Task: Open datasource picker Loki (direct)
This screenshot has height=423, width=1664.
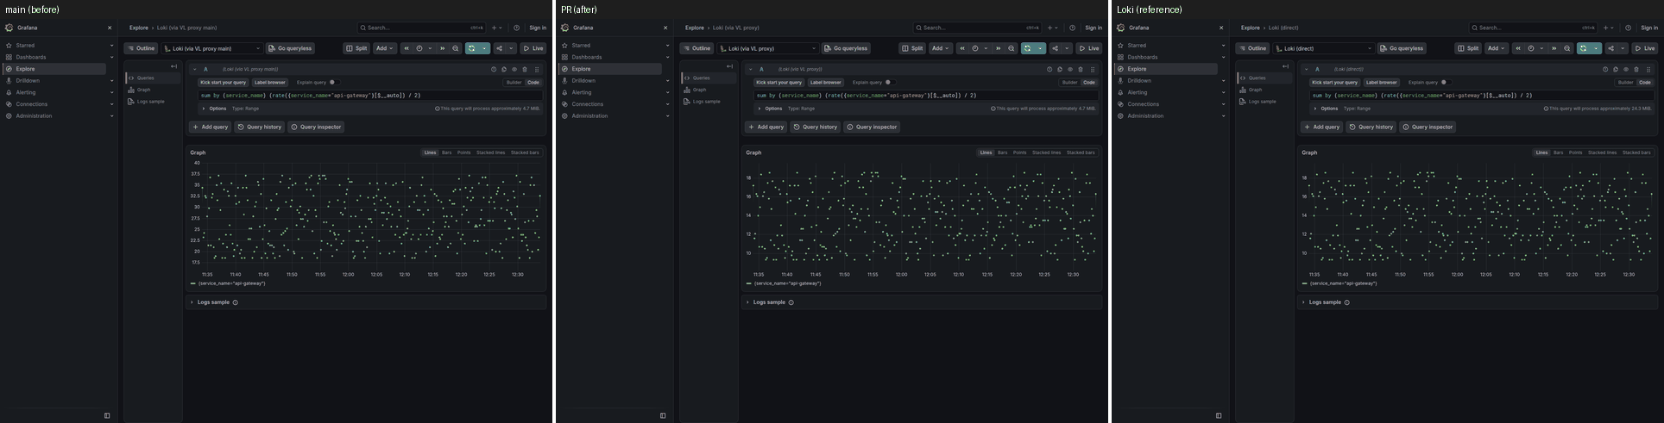Action: pyautogui.click(x=1324, y=48)
